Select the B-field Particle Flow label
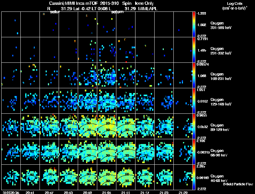 tap(238, 184)
